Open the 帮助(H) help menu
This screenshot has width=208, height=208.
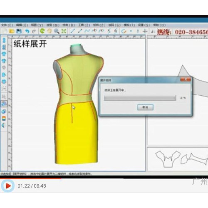(159, 25)
